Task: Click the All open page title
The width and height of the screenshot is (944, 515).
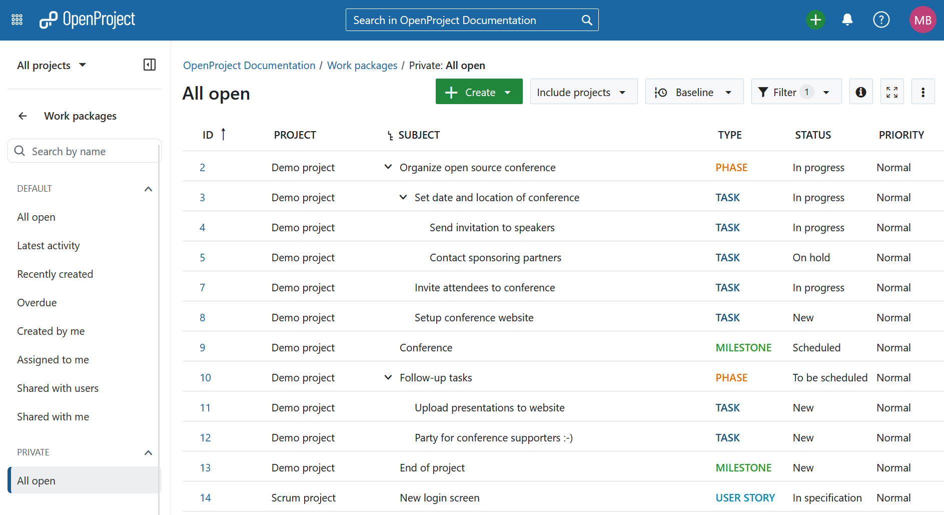Action: click(216, 94)
